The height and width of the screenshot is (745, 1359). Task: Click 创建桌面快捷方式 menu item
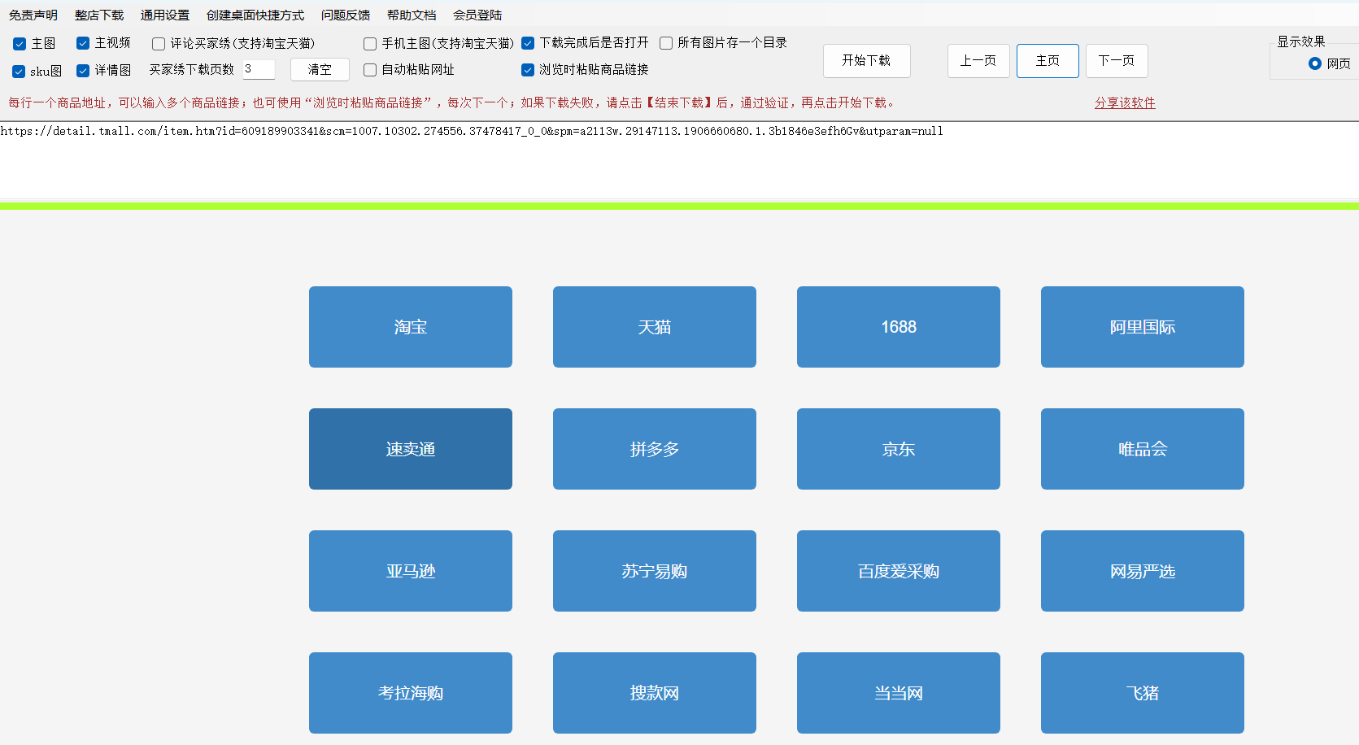[x=255, y=15]
